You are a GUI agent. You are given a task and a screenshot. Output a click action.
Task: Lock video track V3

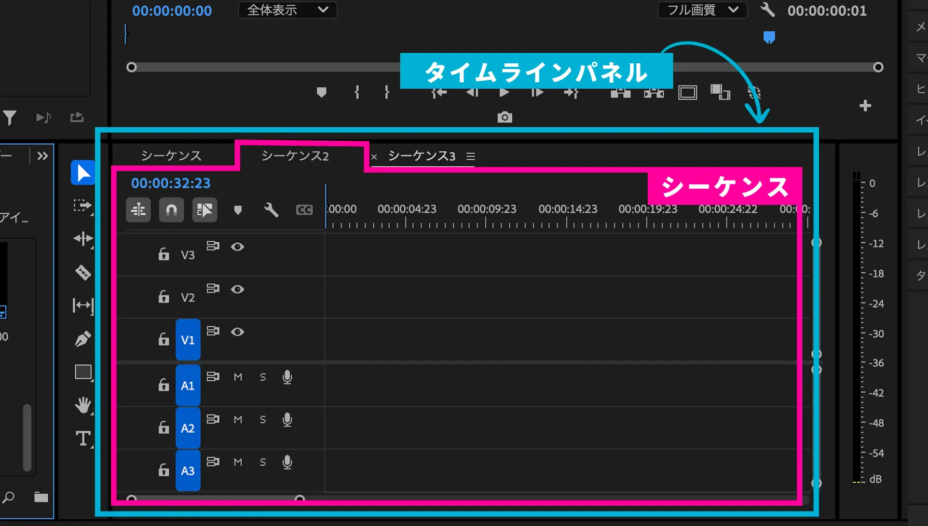(x=164, y=254)
